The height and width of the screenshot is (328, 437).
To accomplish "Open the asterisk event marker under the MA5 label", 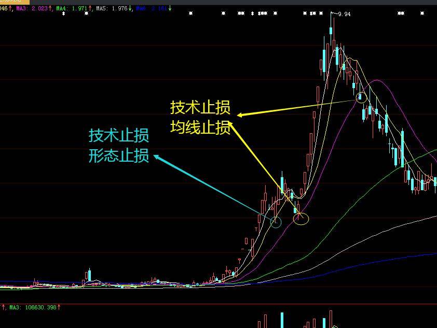I will point(86,13).
